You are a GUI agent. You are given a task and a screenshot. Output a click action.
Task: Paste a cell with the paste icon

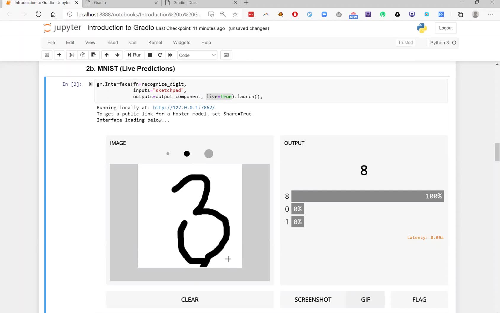point(94,55)
